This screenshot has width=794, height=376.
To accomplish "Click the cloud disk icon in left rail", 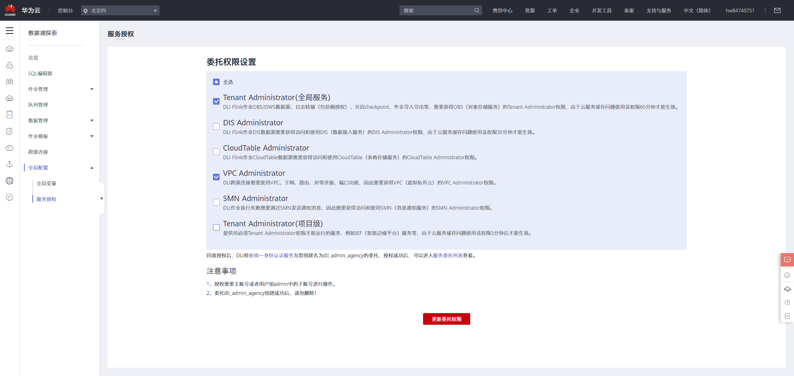I will pyautogui.click(x=10, y=98).
